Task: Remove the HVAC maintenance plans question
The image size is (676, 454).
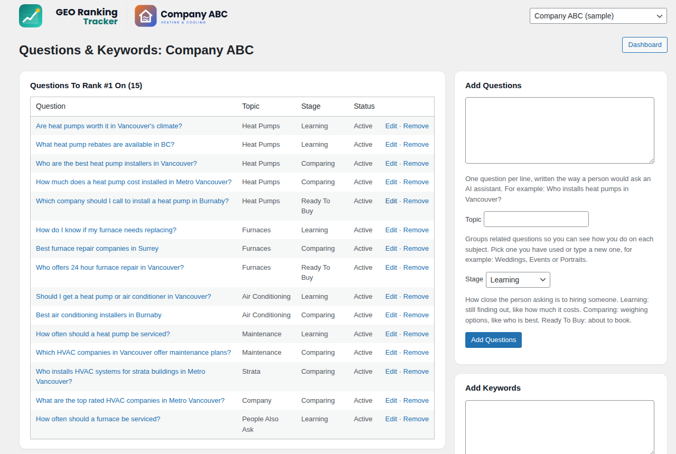Action: coord(416,353)
